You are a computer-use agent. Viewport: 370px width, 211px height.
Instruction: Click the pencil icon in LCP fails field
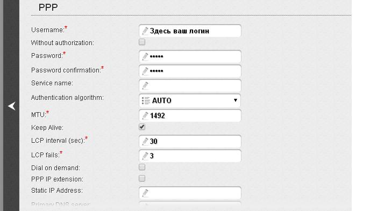click(145, 156)
